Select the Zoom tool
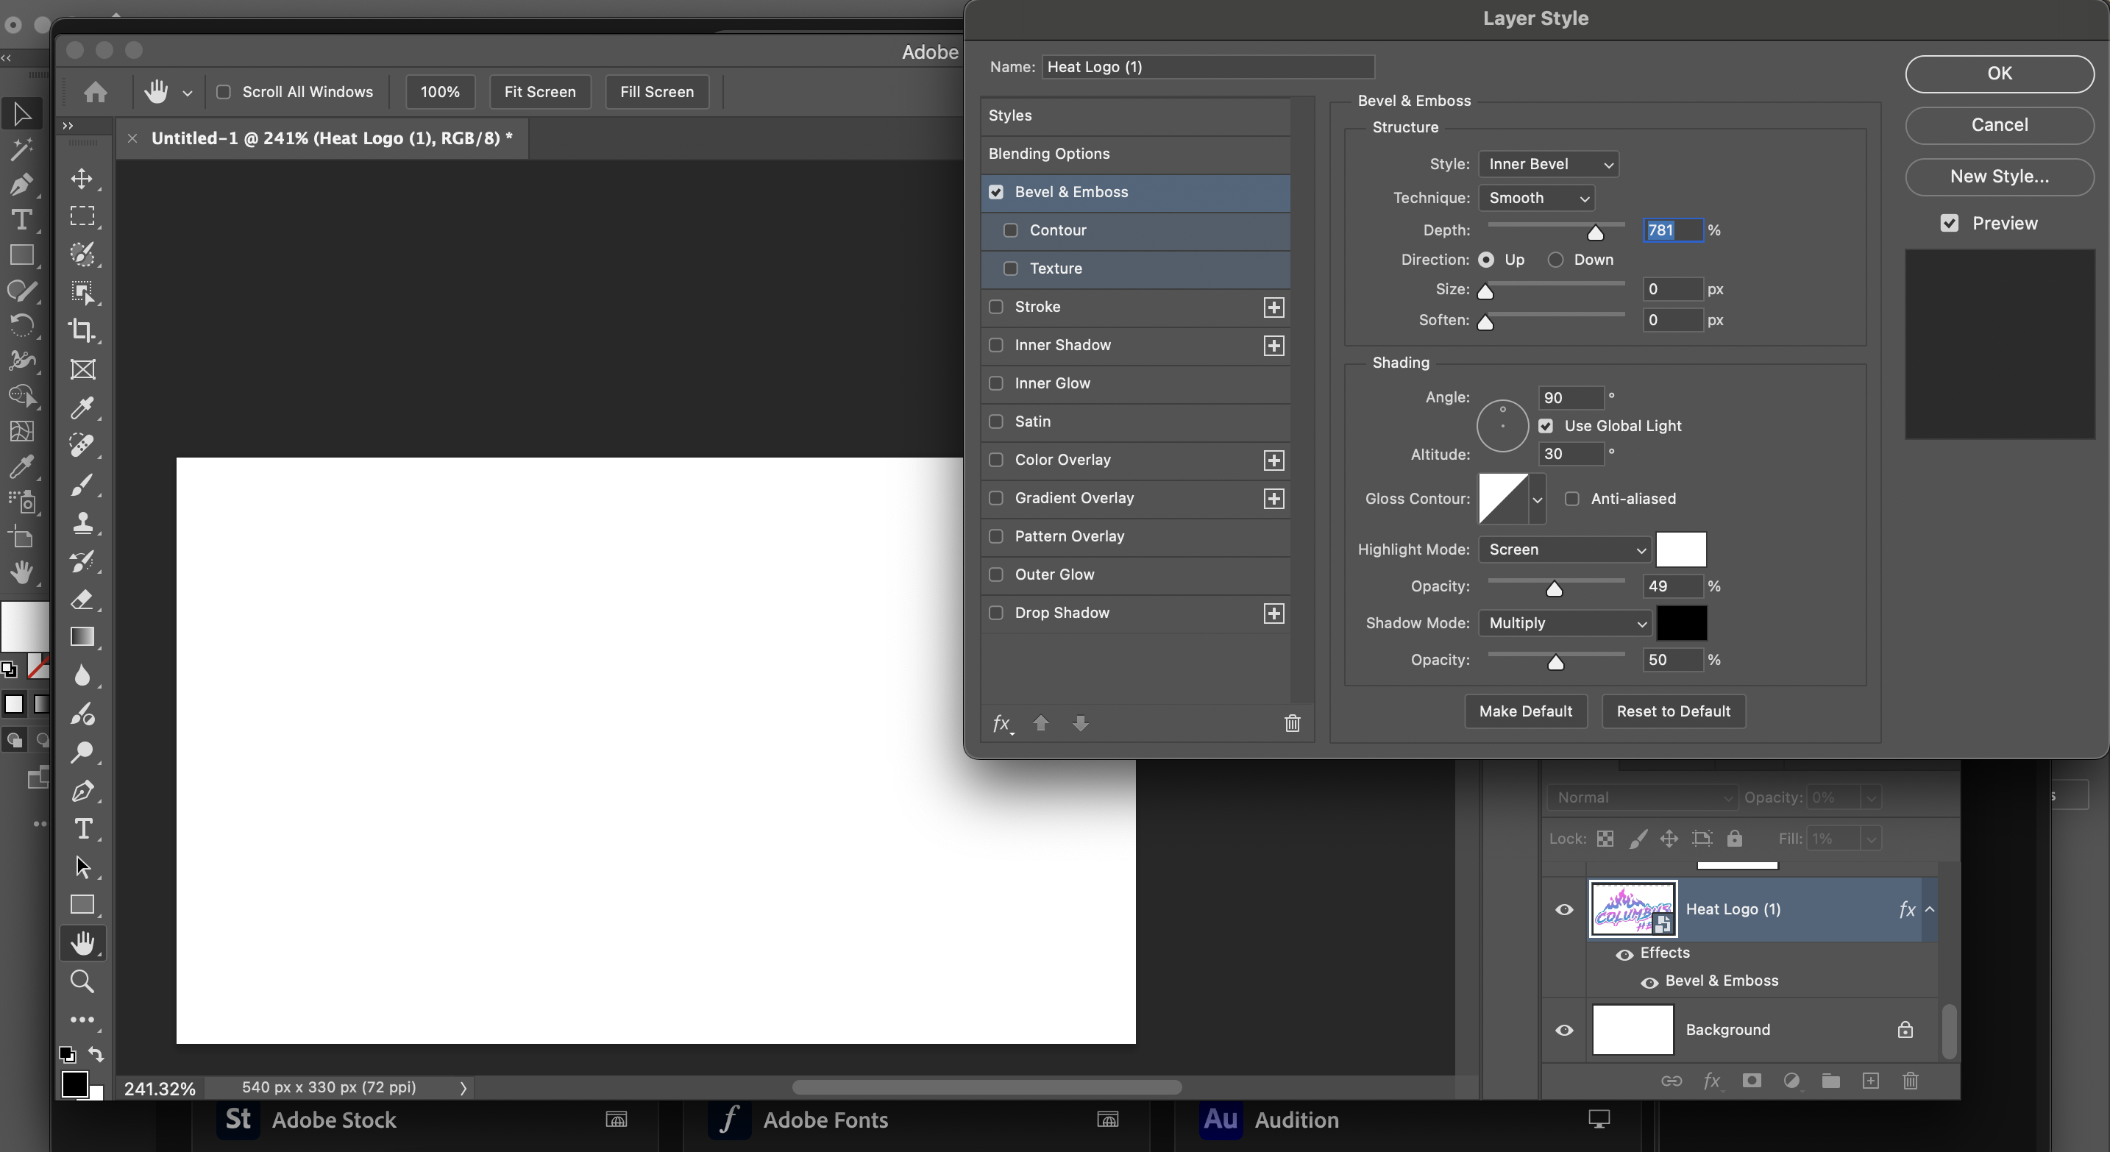The width and height of the screenshot is (2110, 1152). coord(82,981)
